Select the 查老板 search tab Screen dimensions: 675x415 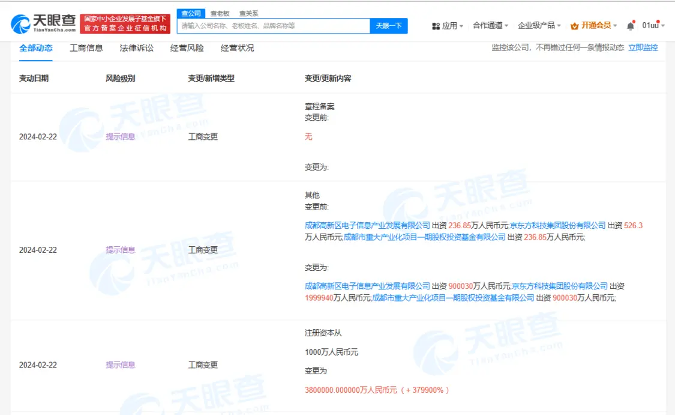click(220, 13)
